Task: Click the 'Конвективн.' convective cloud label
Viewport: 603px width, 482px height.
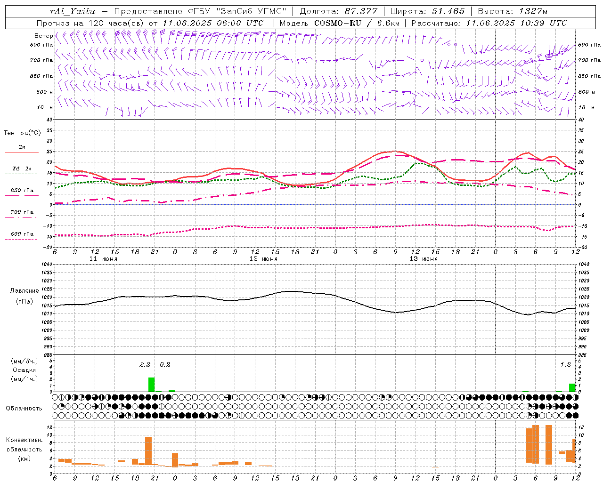Action: coord(24,440)
